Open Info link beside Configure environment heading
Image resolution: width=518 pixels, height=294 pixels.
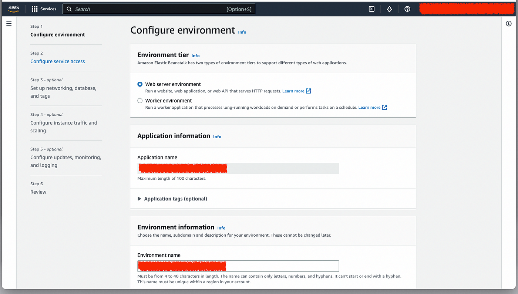coord(242,32)
